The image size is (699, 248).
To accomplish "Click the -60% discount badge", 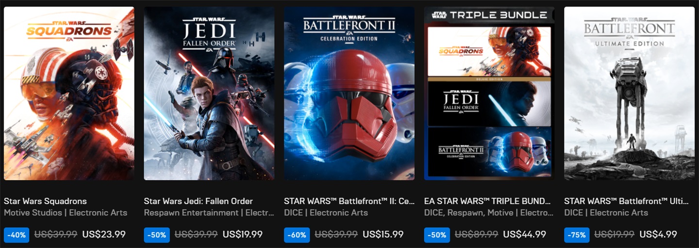I will (297, 235).
